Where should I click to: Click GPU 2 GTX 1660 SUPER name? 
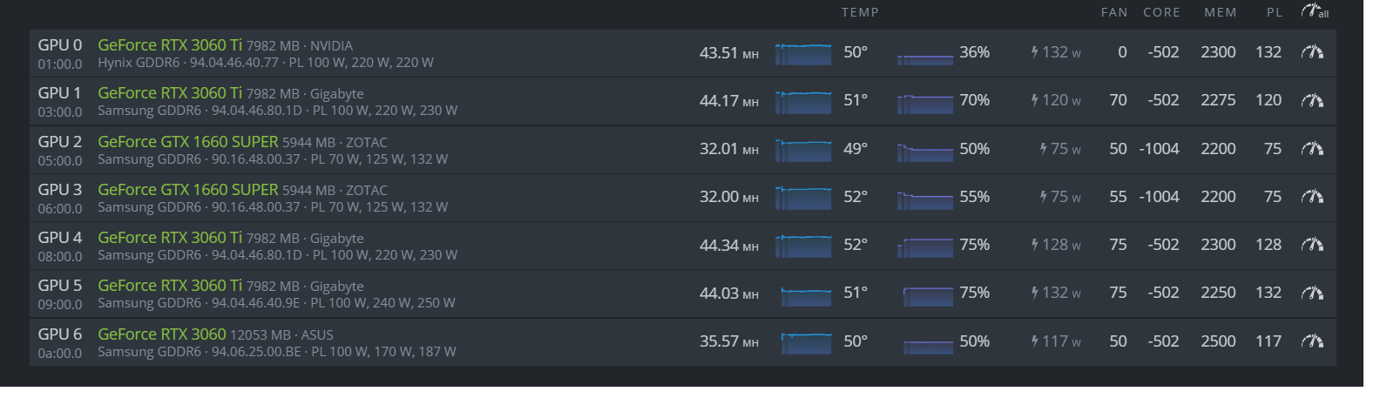[188, 141]
